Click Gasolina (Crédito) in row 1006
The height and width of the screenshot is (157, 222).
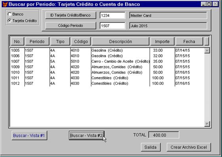coord(107,56)
